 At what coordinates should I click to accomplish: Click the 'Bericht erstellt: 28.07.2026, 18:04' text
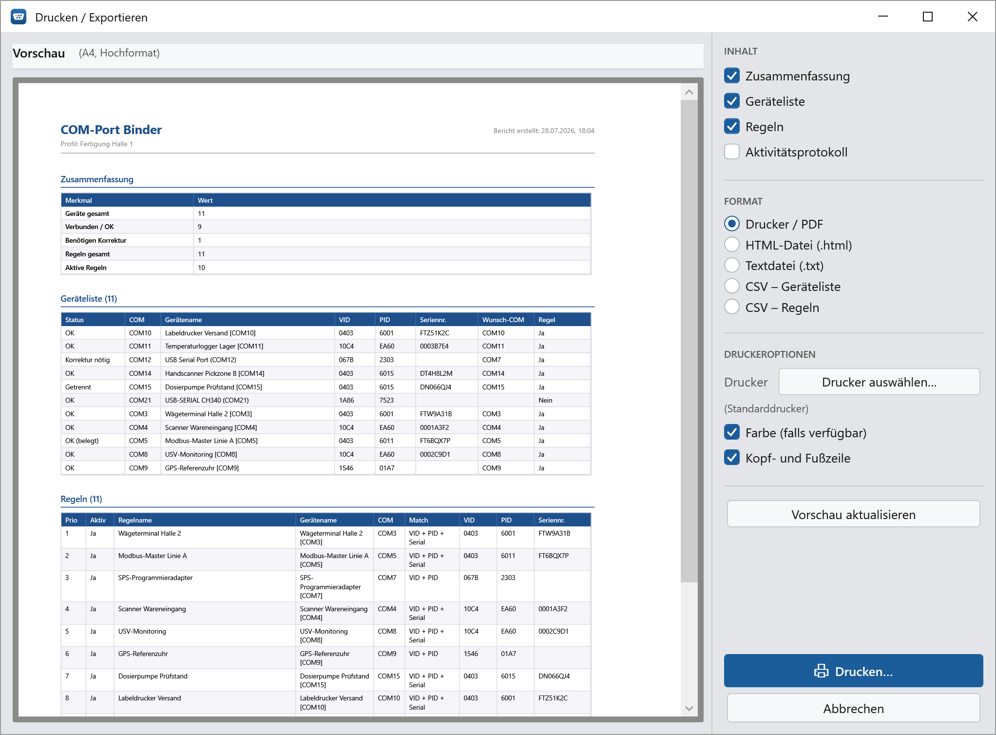click(x=544, y=131)
